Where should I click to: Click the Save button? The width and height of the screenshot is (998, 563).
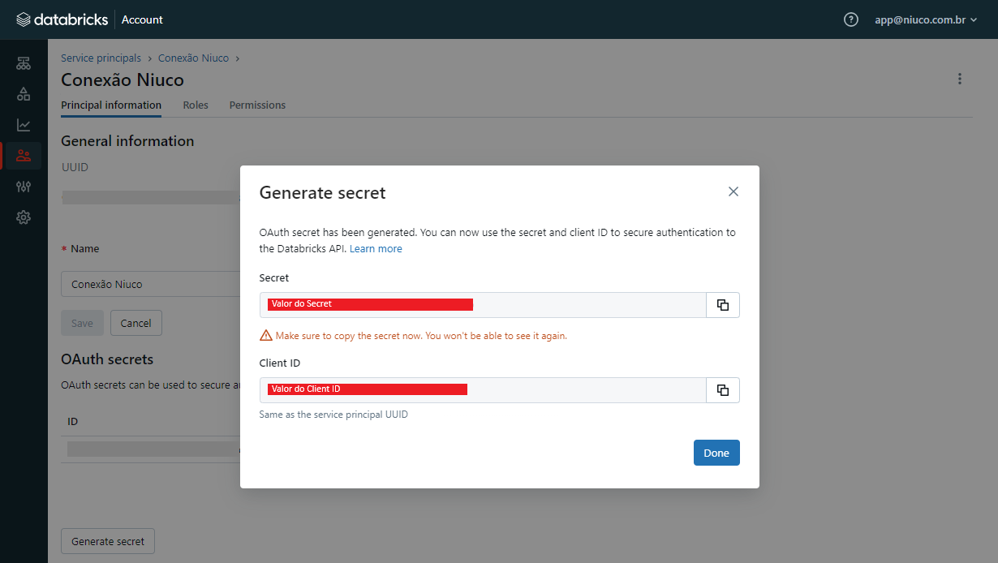82,323
